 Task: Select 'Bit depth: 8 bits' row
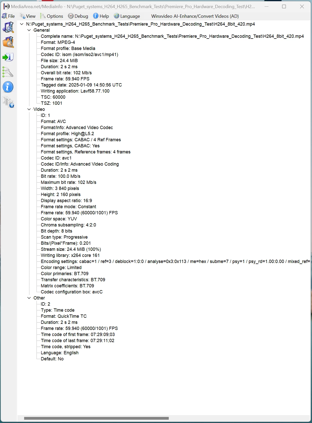[x=57, y=231]
